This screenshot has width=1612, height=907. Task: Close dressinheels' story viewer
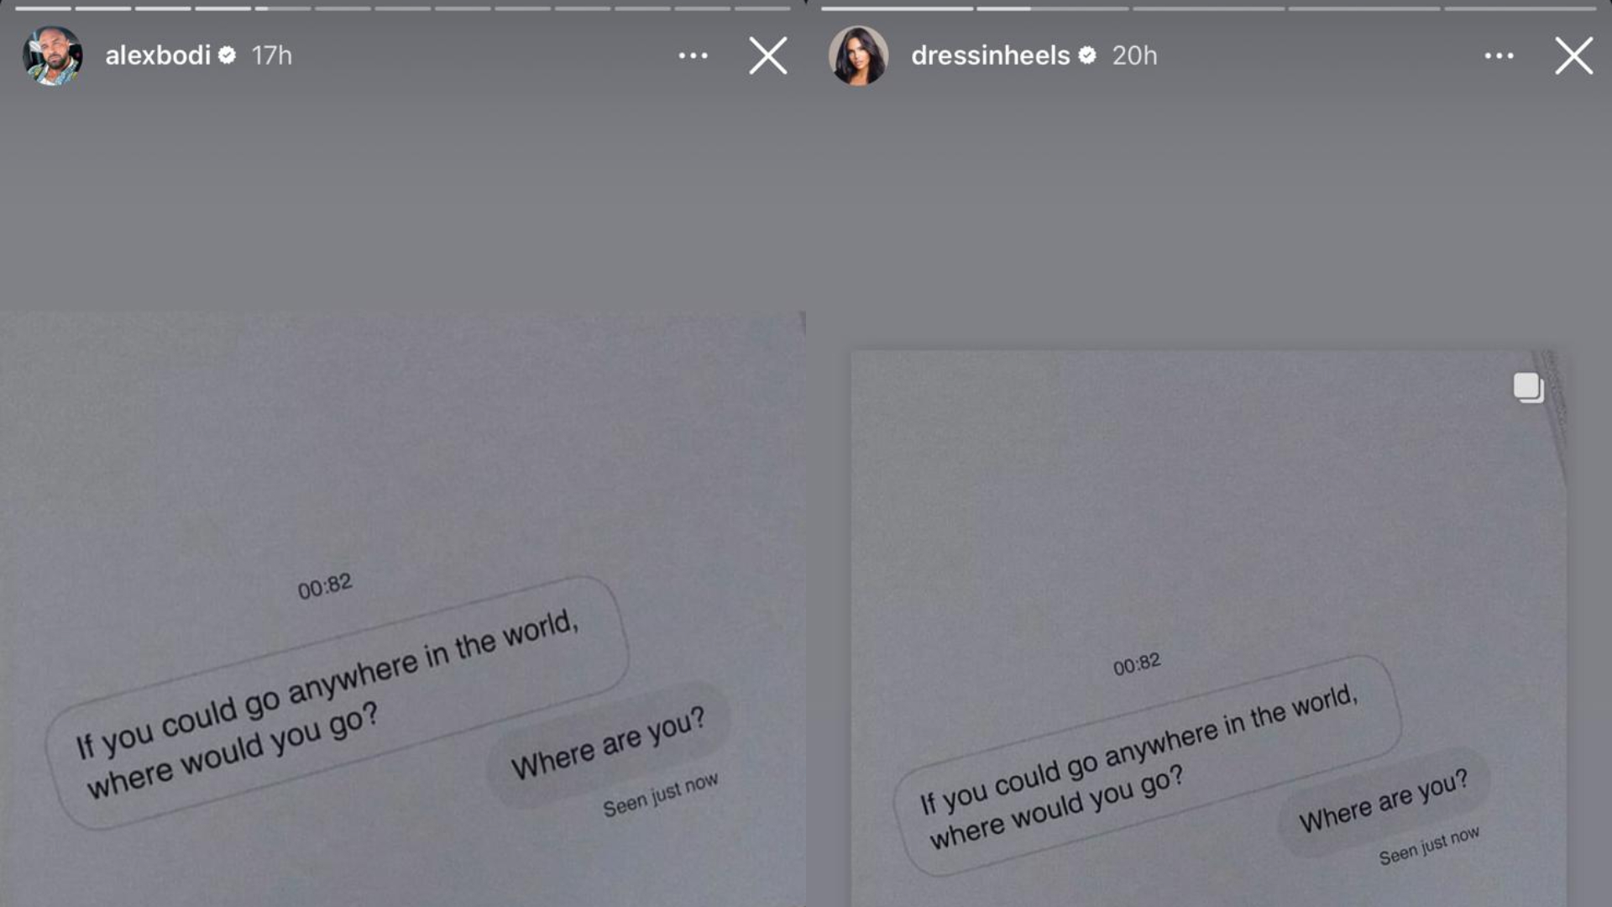tap(1574, 55)
